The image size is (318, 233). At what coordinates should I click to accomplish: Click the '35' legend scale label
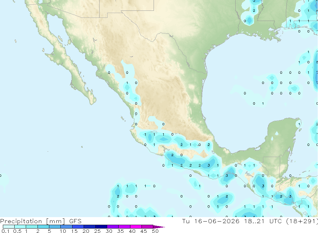(121, 231)
